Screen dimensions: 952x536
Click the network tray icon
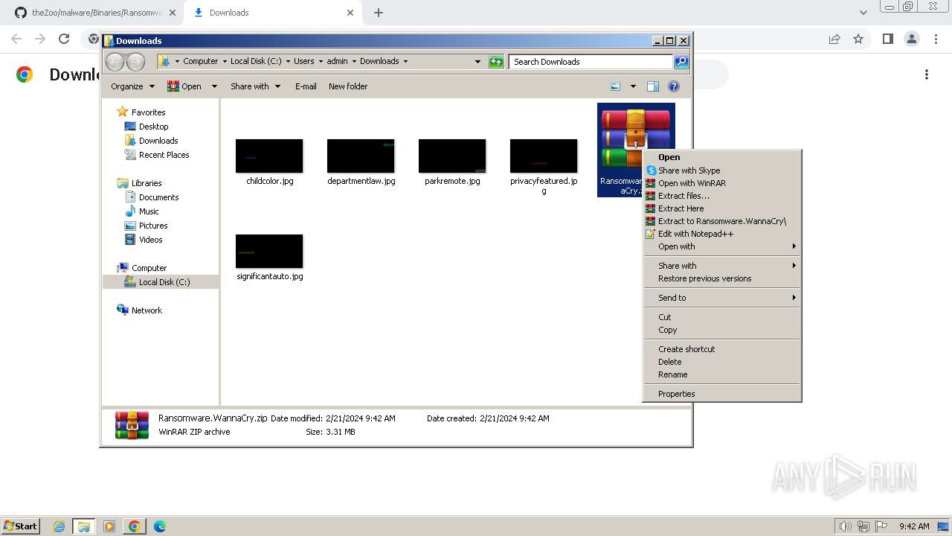[x=863, y=526]
